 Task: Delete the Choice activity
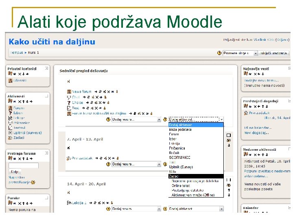tap(100, 103)
